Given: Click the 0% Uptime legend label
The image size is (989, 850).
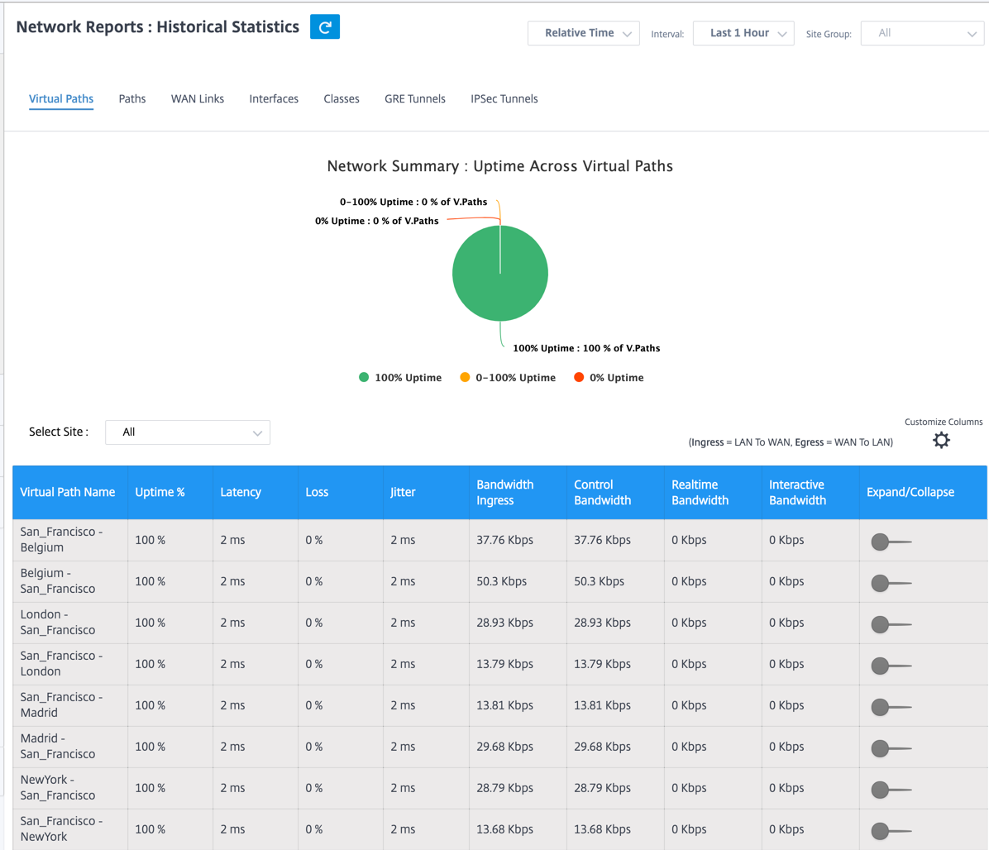Looking at the screenshot, I should (x=616, y=378).
